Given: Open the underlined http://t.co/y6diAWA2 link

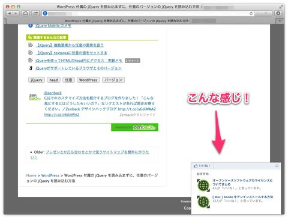Looking at the screenshot, I should (62, 115).
